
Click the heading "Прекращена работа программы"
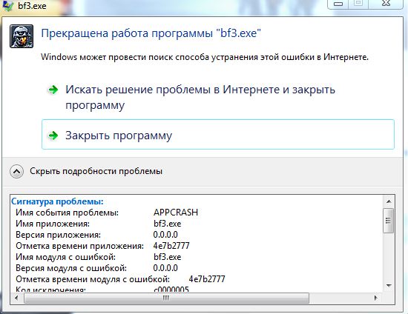151,33
